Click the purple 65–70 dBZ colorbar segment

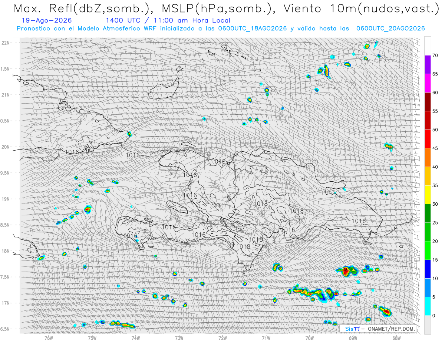[428, 65]
